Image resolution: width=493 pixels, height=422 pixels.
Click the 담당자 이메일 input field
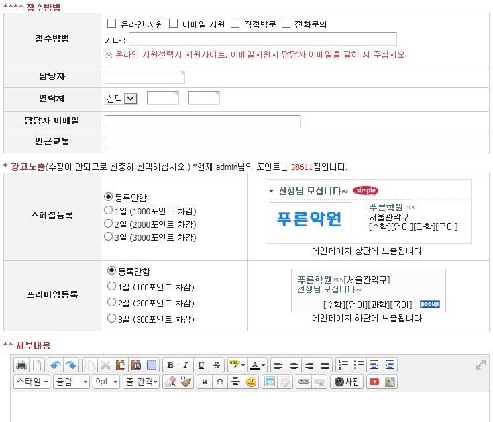coord(203,122)
